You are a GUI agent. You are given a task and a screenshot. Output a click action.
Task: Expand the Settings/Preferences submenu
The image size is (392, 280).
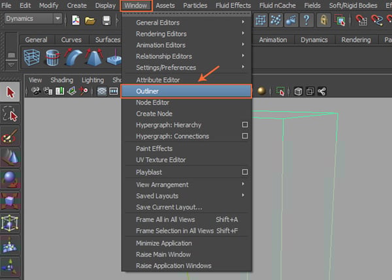point(186,68)
